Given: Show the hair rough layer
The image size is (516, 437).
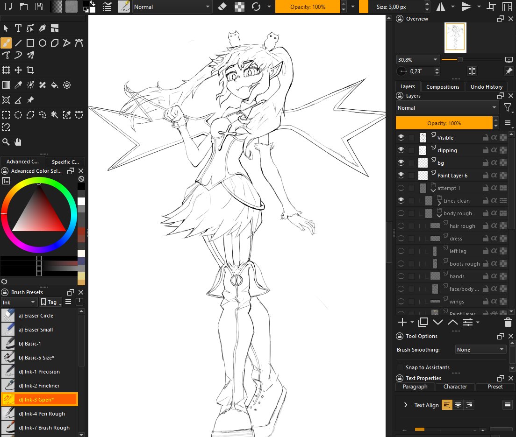Looking at the screenshot, I should 401,226.
